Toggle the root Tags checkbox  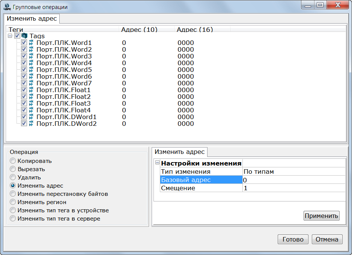[x=17, y=36]
